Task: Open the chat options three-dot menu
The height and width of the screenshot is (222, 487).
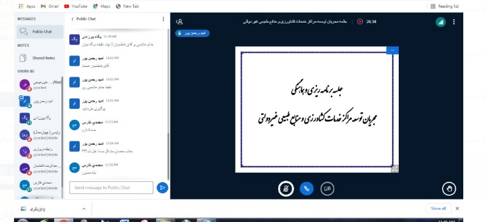Action: [163, 19]
